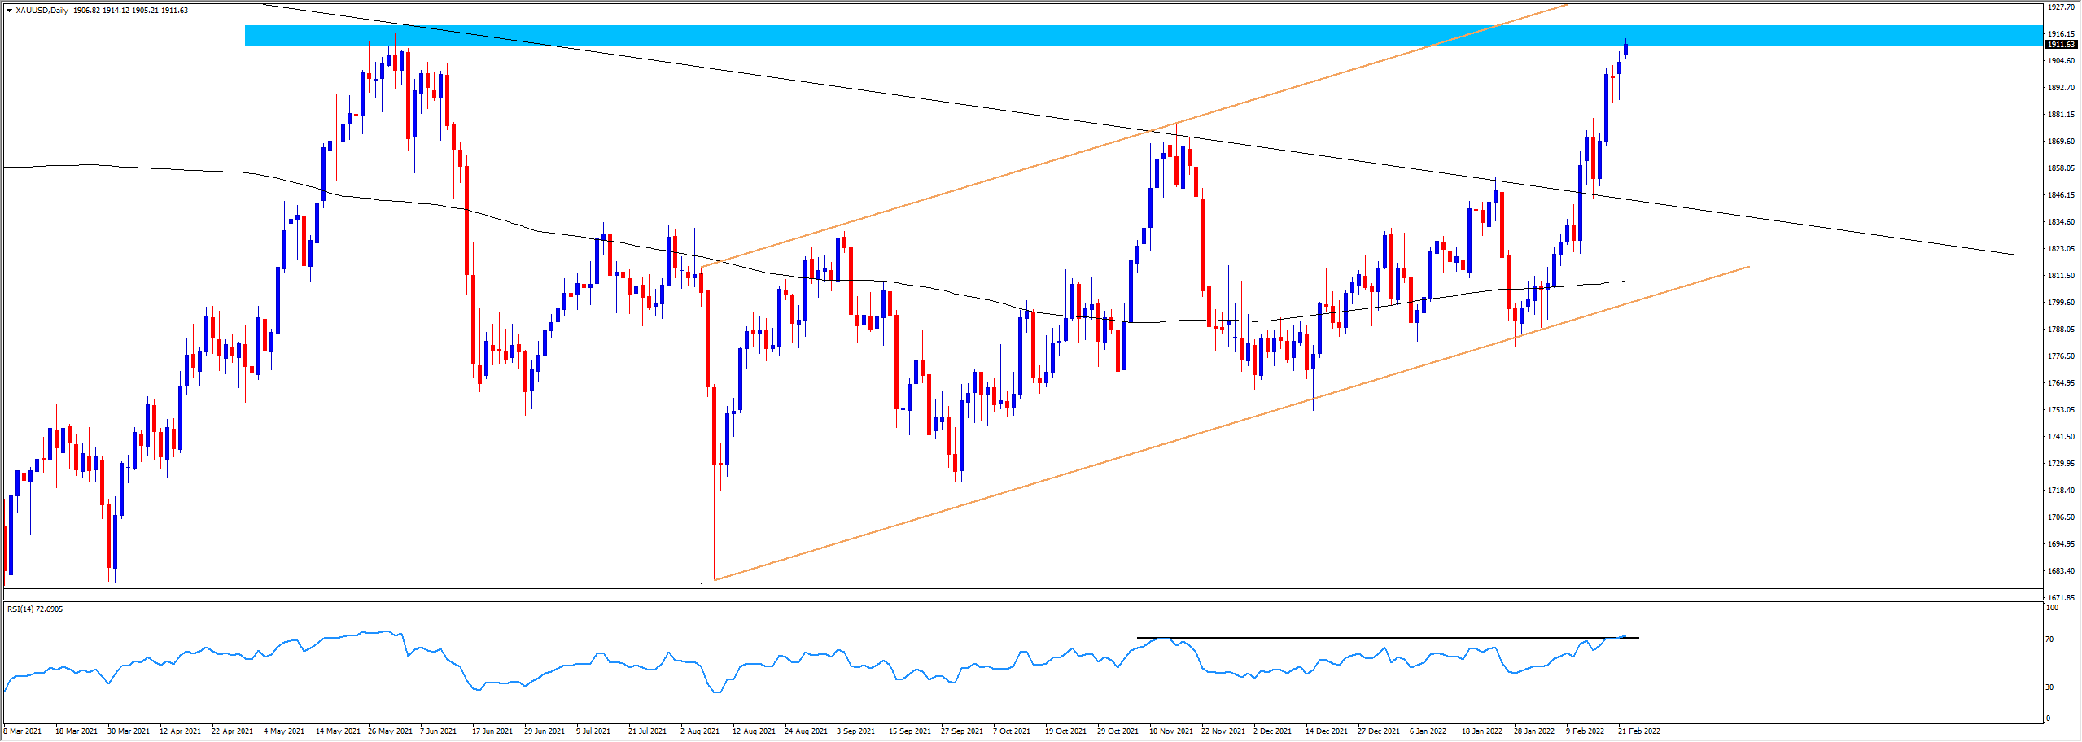This screenshot has width=2082, height=742.
Task: Click the black current price label 1911.63
Action: click(2061, 45)
